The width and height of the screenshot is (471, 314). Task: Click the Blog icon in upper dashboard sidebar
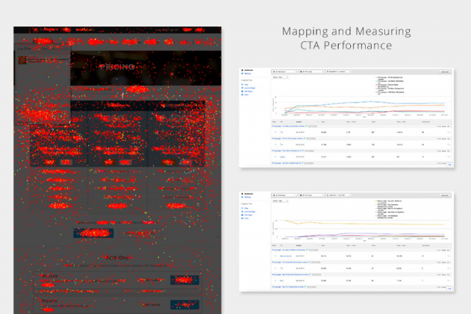pos(242,83)
